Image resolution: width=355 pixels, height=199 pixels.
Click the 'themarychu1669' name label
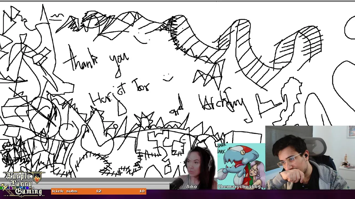tap(239, 187)
